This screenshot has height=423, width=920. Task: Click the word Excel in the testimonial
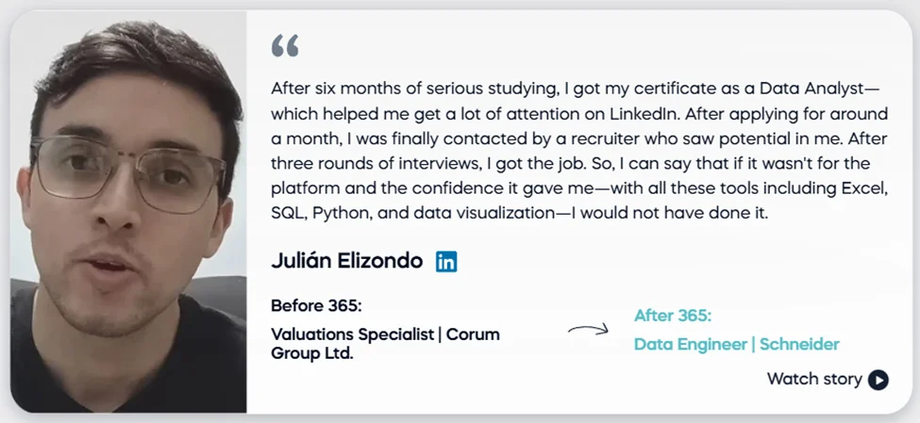pos(868,188)
